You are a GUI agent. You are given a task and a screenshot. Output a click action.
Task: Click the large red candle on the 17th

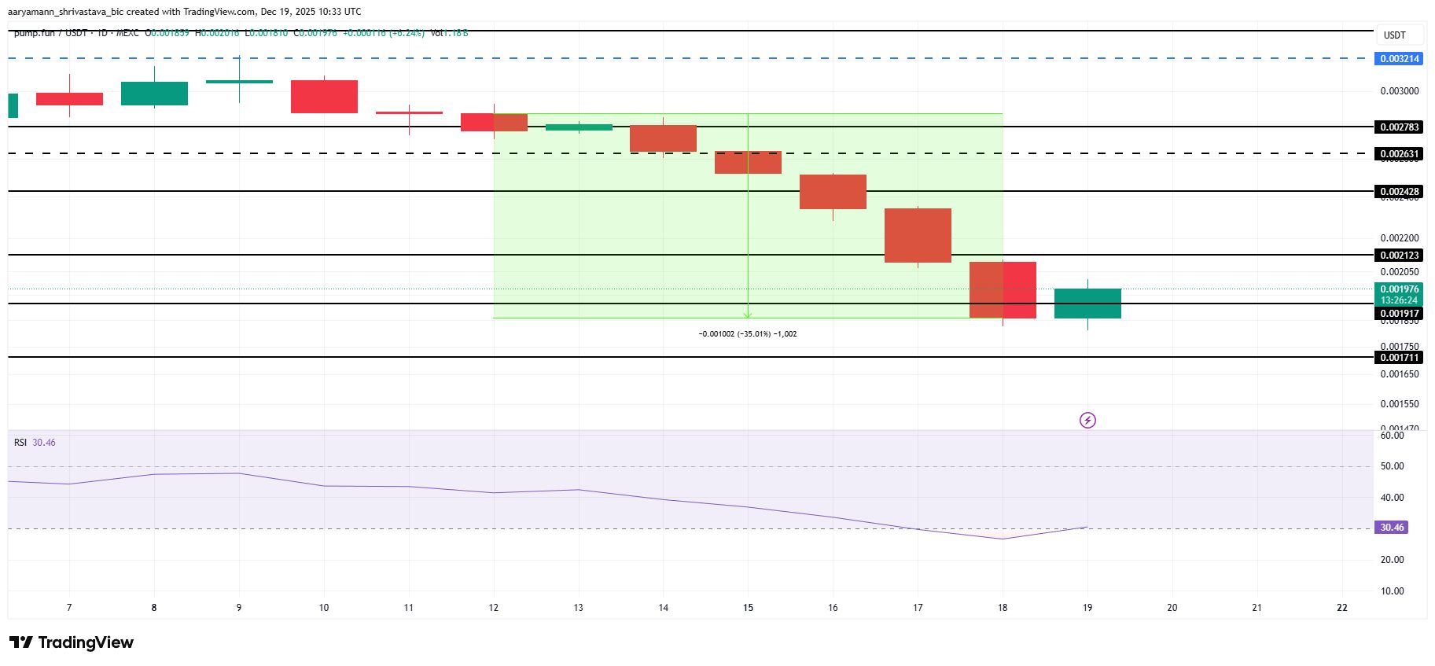[918, 235]
